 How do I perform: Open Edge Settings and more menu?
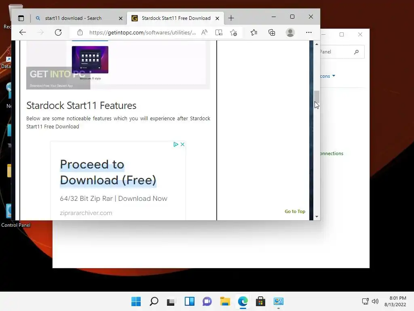[308, 32]
